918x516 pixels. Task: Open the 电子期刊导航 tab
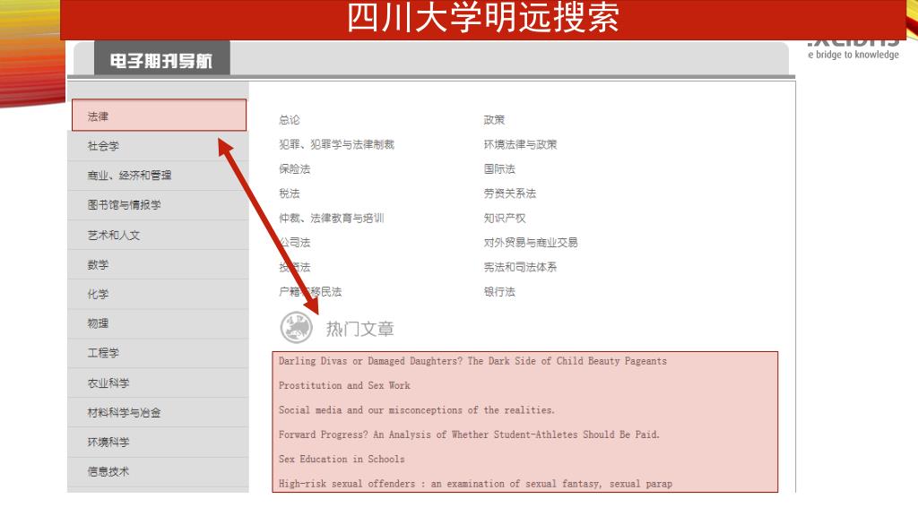click(161, 58)
